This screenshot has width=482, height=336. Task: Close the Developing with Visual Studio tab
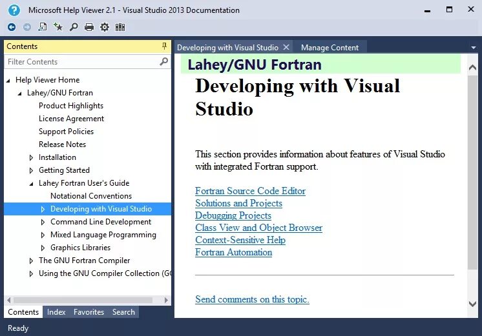pyautogui.click(x=286, y=47)
